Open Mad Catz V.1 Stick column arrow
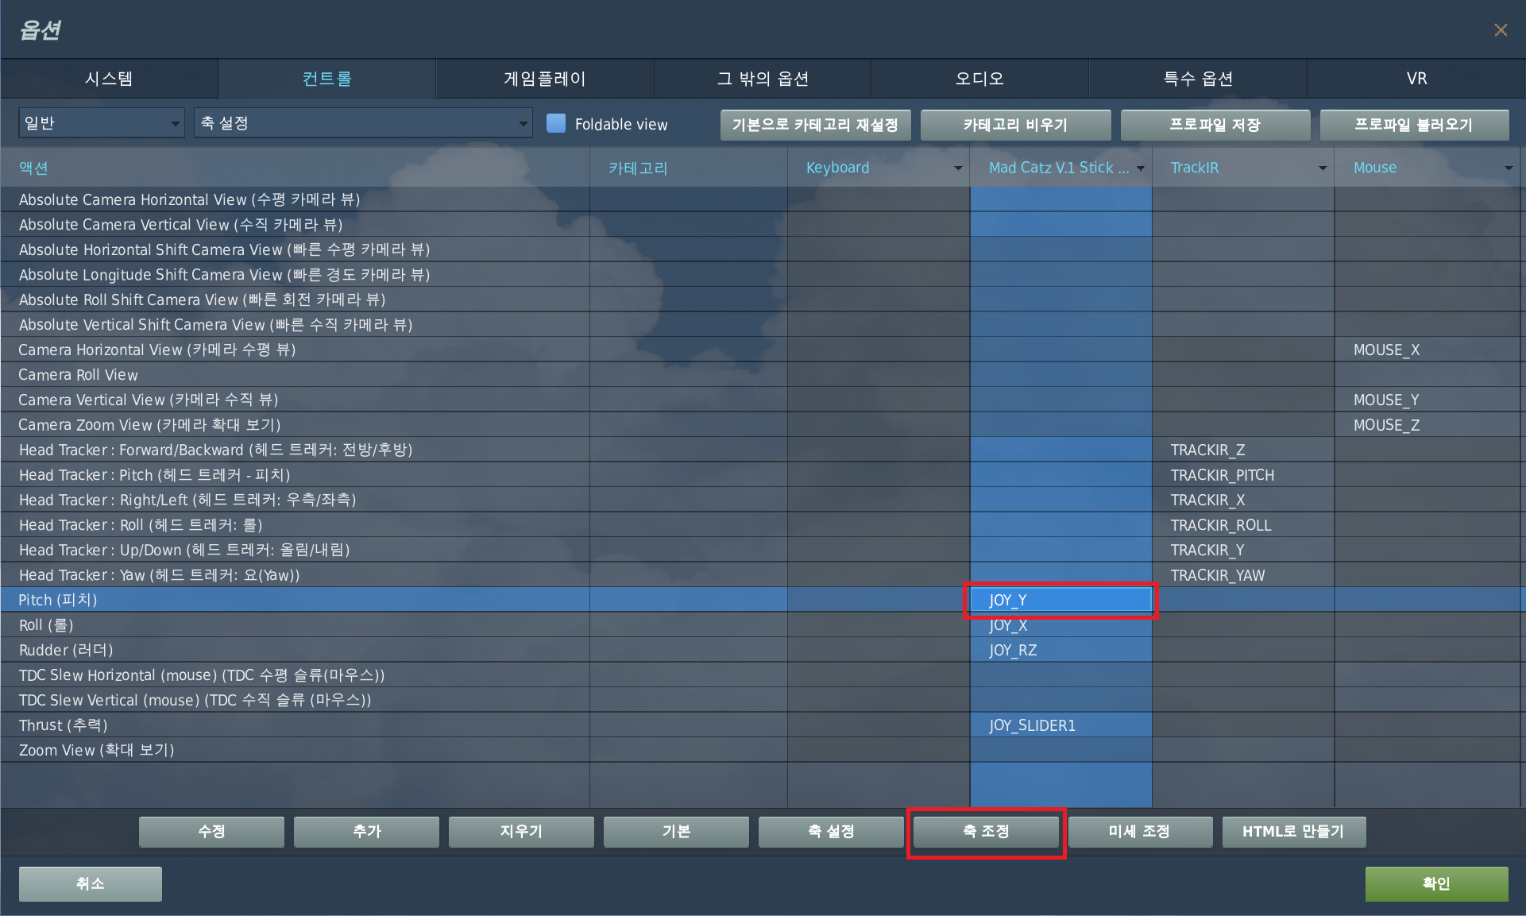The width and height of the screenshot is (1526, 916). click(1141, 168)
